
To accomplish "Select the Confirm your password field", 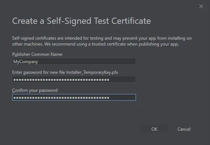I will (x=74, y=97).
